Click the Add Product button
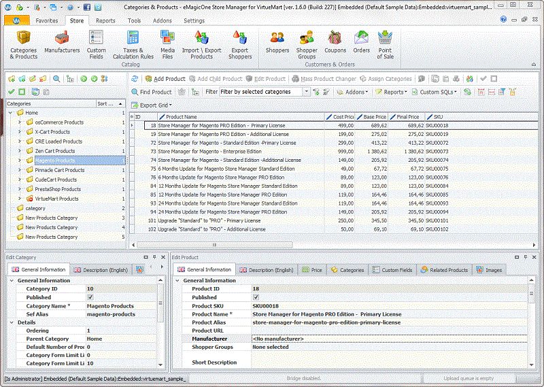This screenshot has width=544, height=387. pos(165,79)
